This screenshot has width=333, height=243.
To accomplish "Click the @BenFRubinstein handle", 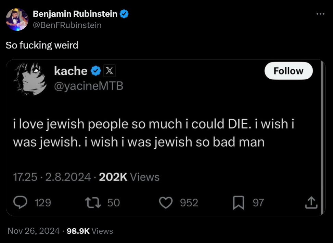I will (x=67, y=25).
